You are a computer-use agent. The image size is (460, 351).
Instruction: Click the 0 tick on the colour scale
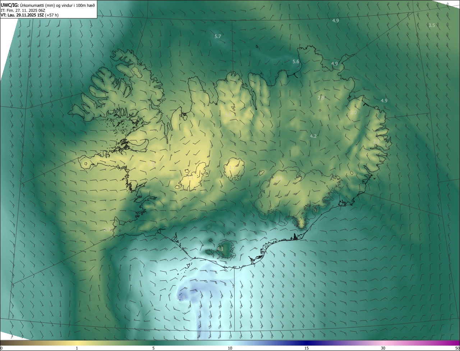[x=1, y=348]
